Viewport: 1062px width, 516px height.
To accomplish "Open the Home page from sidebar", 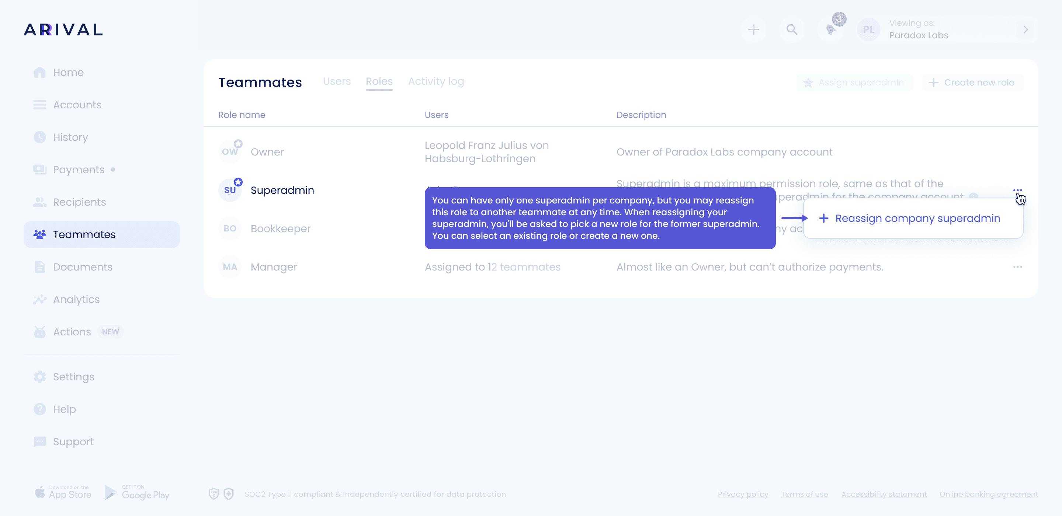I will click(59, 73).
